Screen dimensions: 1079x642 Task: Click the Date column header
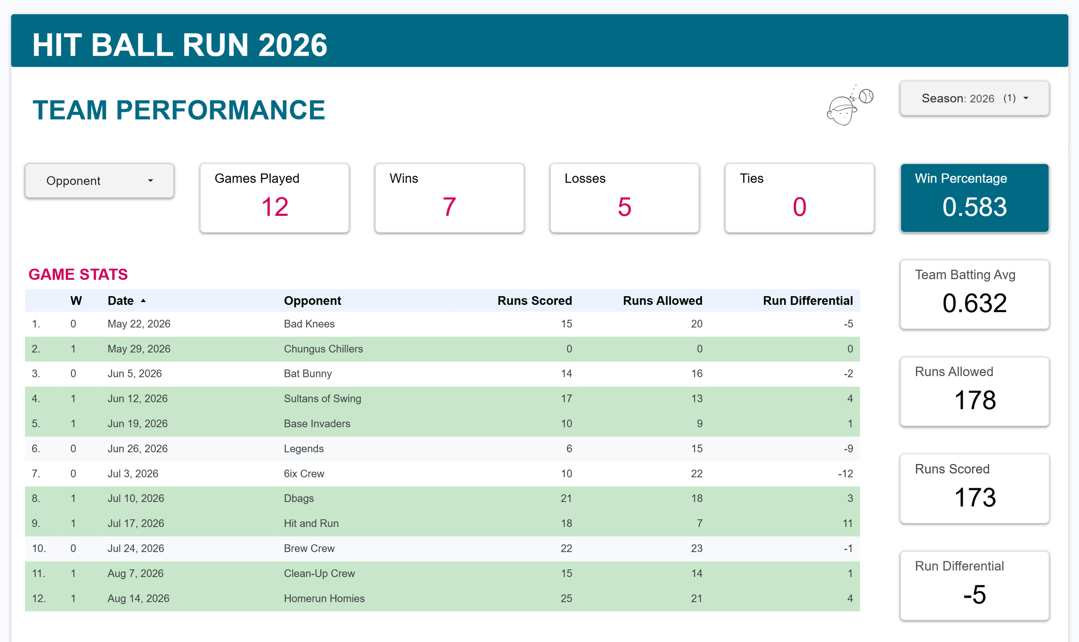pos(121,300)
